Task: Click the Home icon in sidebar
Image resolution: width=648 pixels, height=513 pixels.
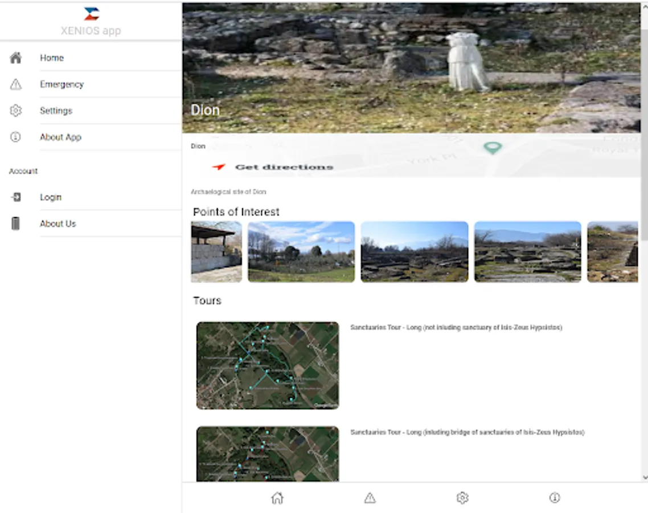Action: 16,58
